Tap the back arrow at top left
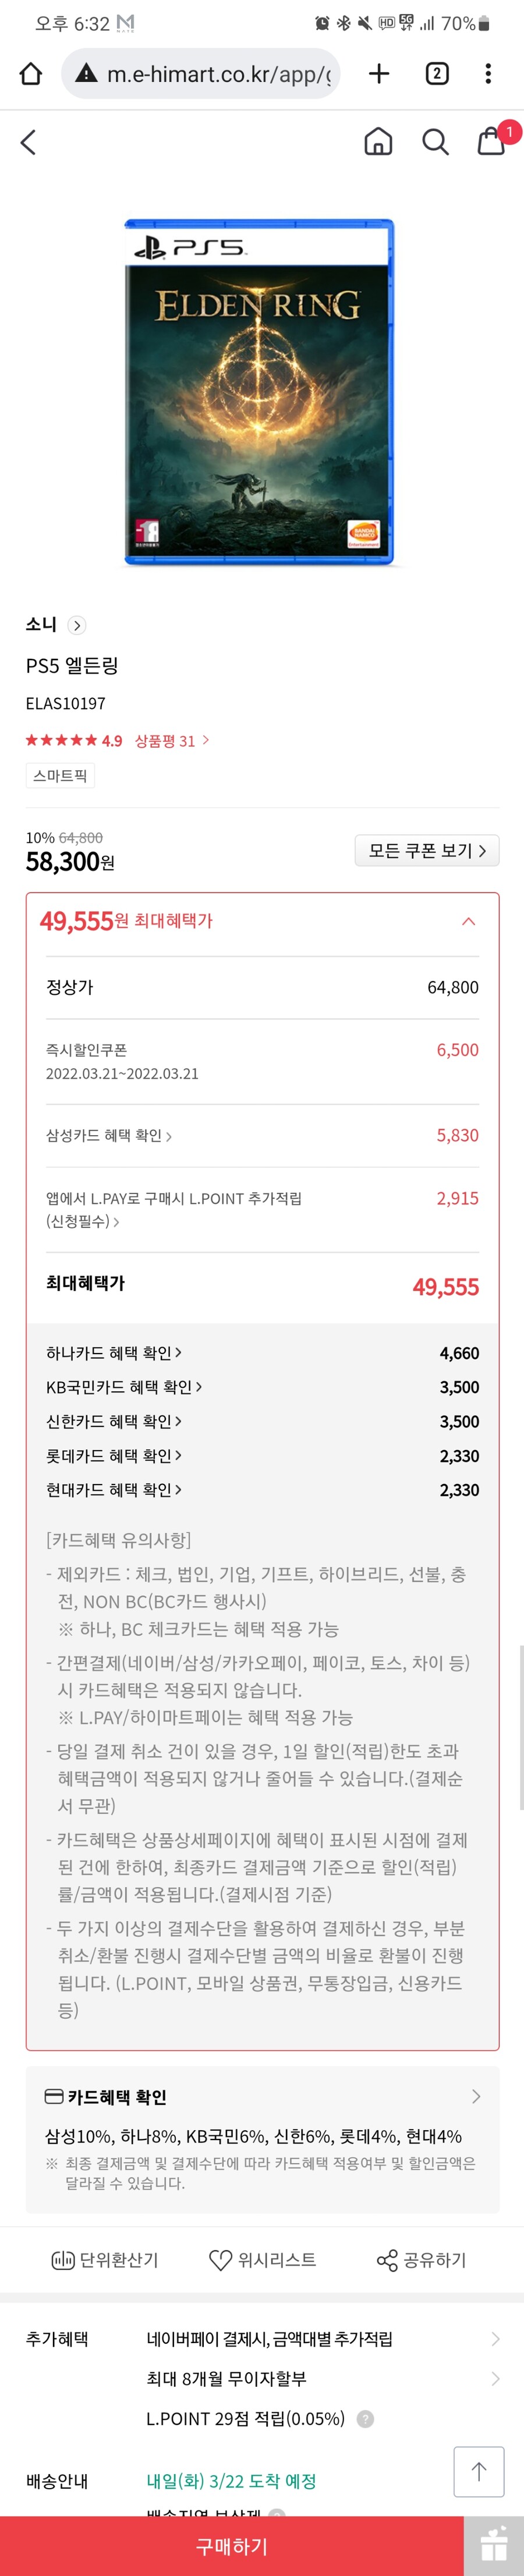The width and height of the screenshot is (524, 2576). 28,142
